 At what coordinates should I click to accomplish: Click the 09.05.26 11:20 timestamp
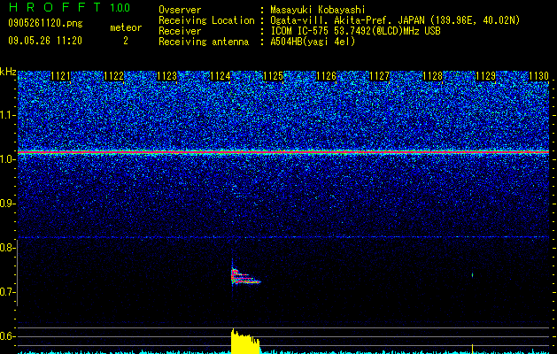(x=45, y=41)
